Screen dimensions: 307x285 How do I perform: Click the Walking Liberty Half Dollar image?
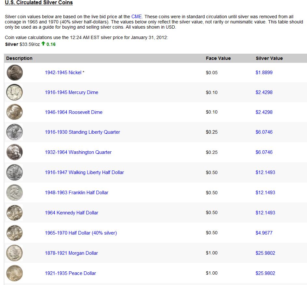click(x=15, y=172)
